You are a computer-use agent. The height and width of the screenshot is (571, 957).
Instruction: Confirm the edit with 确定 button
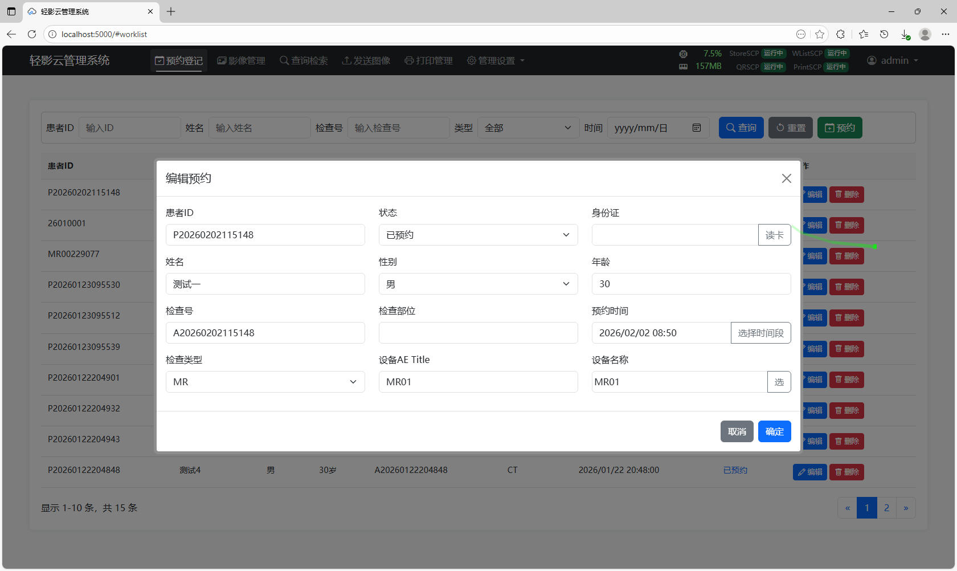(774, 431)
